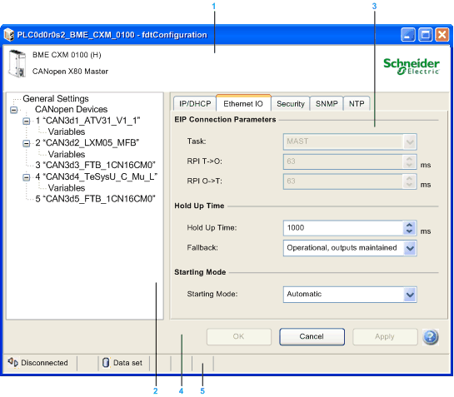Select device 4 CAN3d4_TeSysU_C_Mu_L

point(97,176)
